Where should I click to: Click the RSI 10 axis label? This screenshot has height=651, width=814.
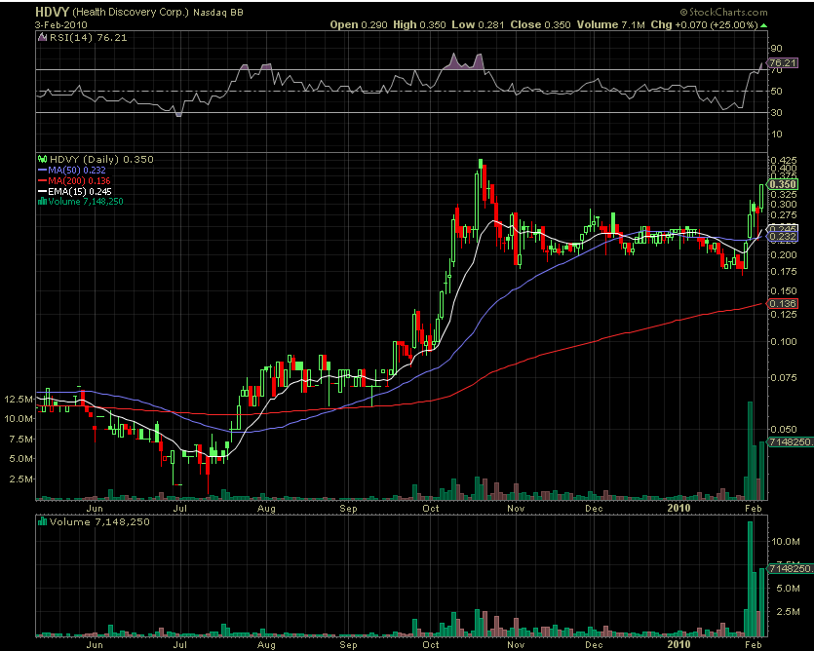(776, 134)
